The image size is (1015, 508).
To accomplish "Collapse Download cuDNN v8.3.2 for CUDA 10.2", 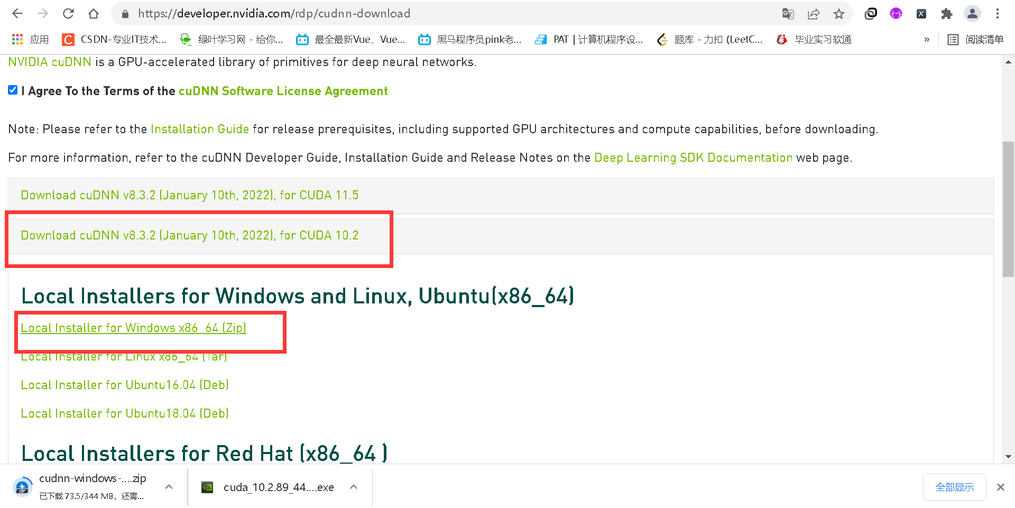I will [x=501, y=236].
